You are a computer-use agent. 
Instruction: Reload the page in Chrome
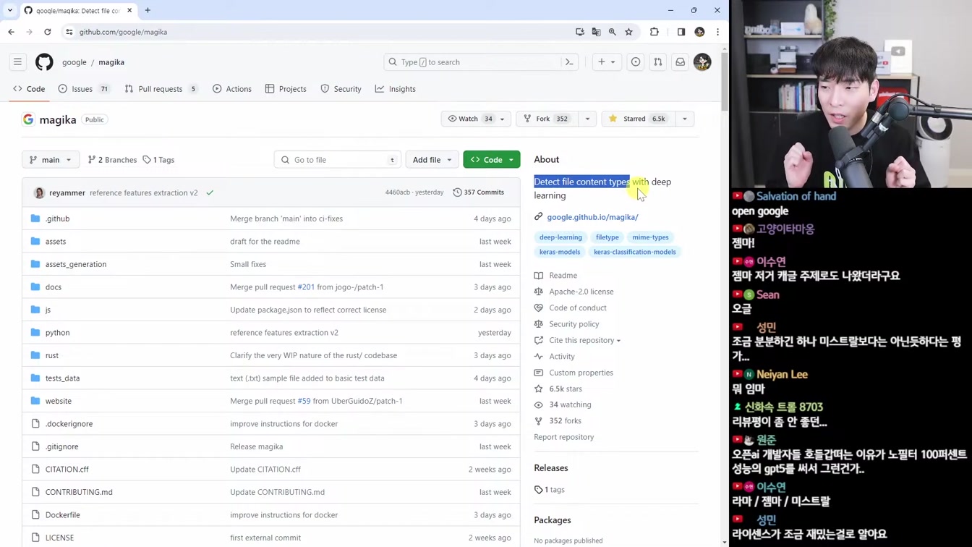pyautogui.click(x=48, y=32)
